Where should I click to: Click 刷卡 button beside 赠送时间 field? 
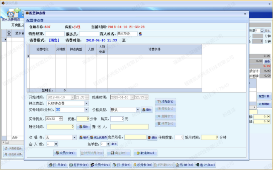[x=83, y=127]
